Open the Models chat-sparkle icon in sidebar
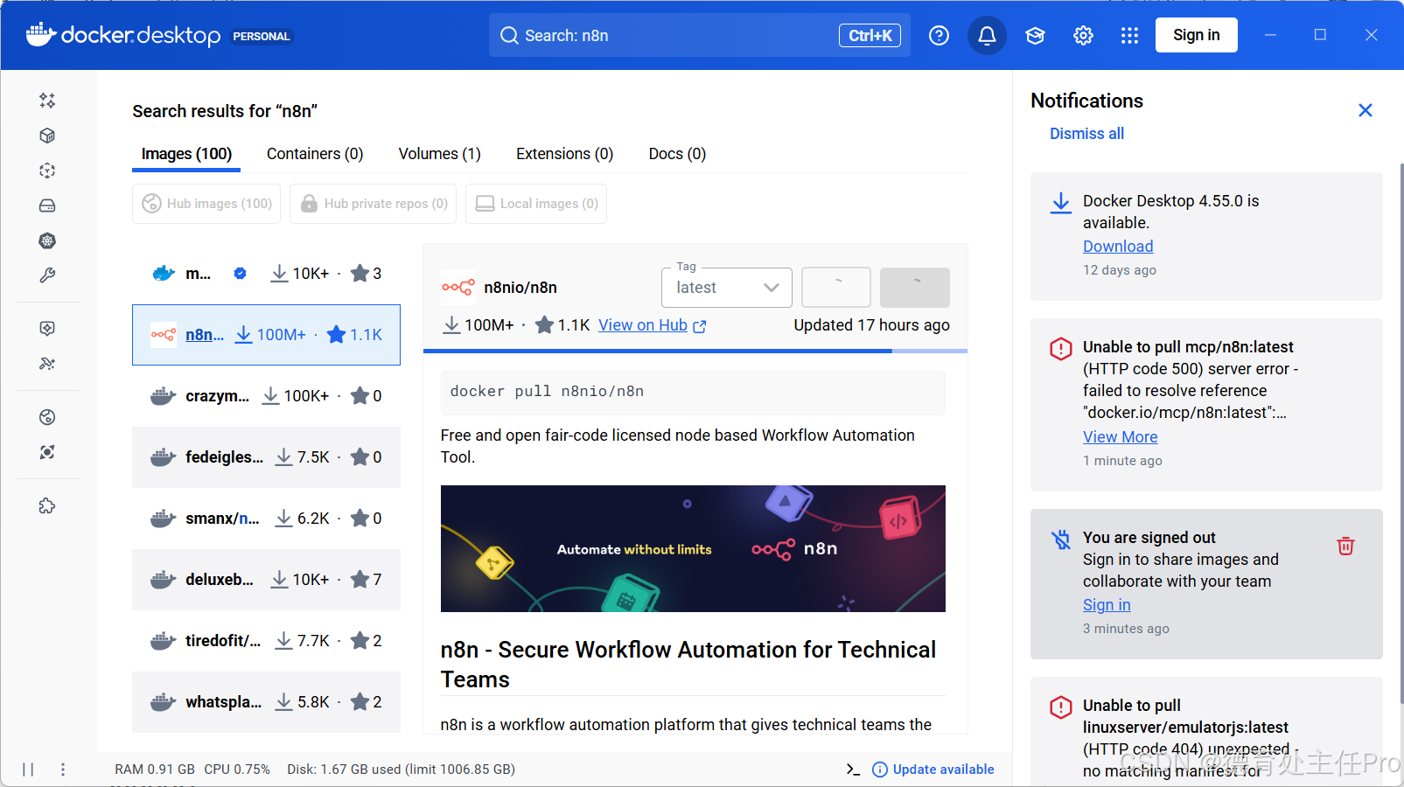This screenshot has height=787, width=1404. pos(47,328)
